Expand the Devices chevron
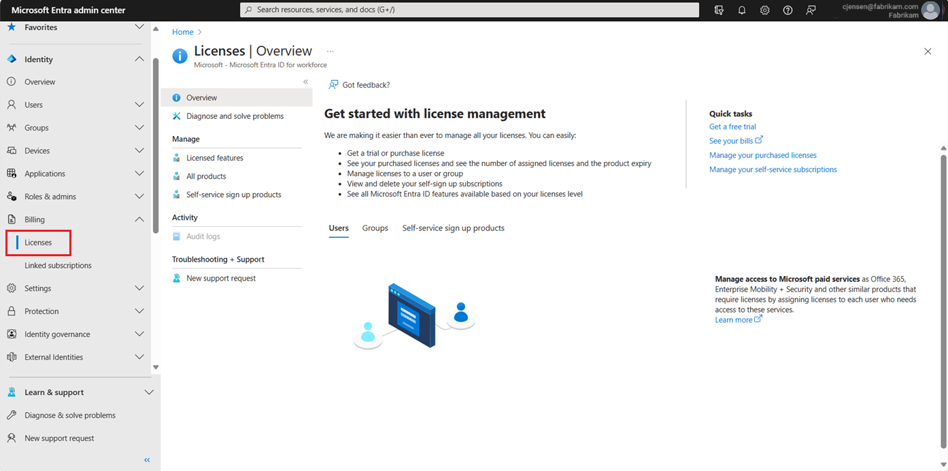This screenshot has width=948, height=471. 139,150
